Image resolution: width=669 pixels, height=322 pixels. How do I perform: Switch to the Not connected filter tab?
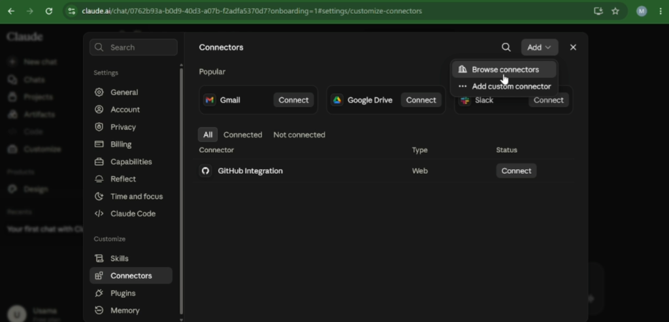point(299,135)
